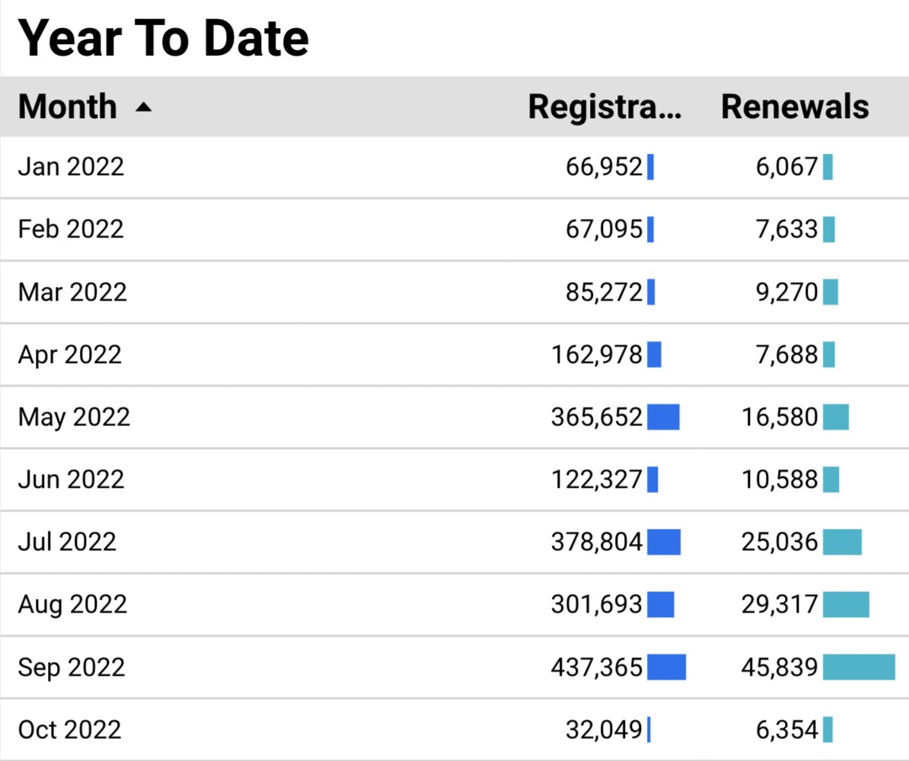Click the Year To Date title
The width and height of the screenshot is (909, 761).
(x=164, y=38)
